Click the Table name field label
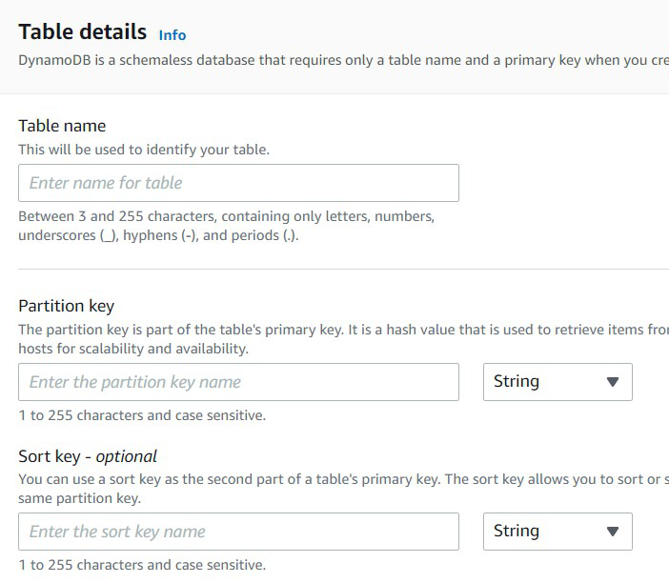The width and height of the screenshot is (669, 583). point(62,127)
